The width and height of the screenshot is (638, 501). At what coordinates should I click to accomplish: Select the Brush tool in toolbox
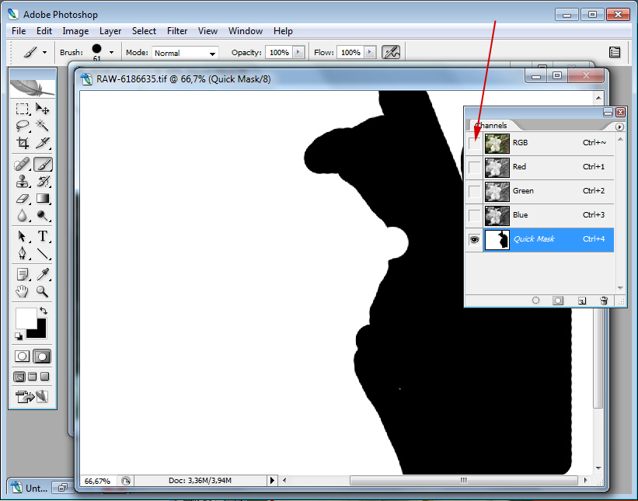click(43, 165)
